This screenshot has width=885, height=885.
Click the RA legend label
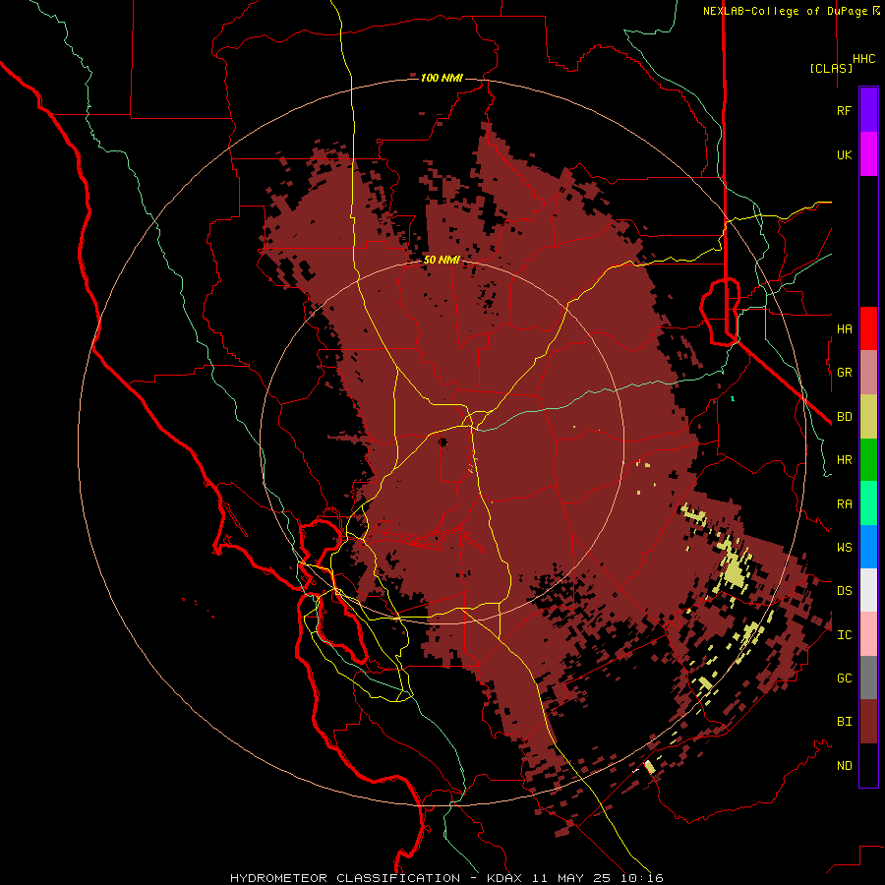tap(844, 504)
